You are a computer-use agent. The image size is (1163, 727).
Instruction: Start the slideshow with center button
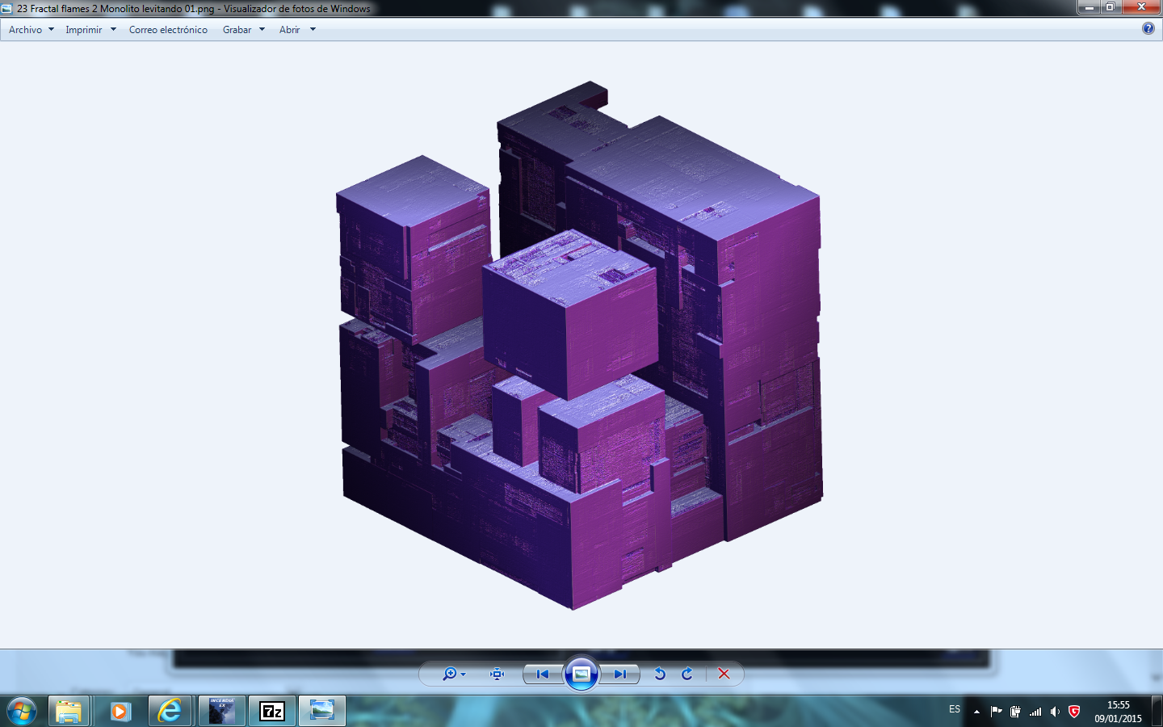coord(581,674)
